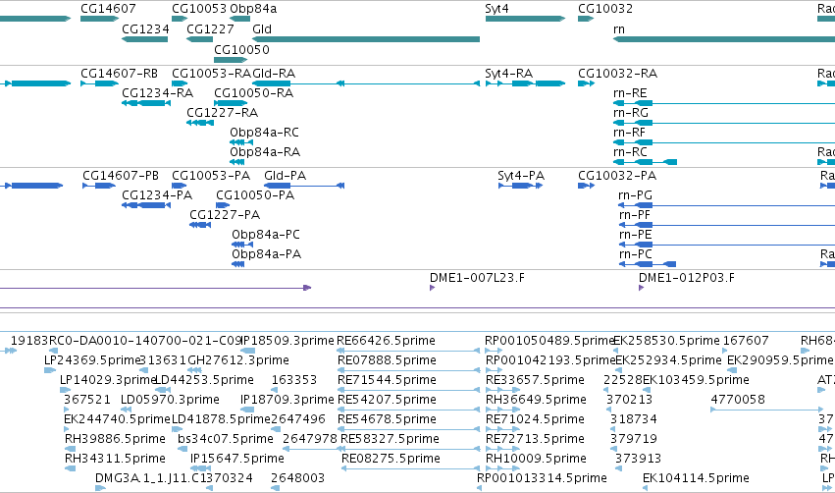Click the CG10053 gene label
The width and height of the screenshot is (835, 493).
(199, 9)
